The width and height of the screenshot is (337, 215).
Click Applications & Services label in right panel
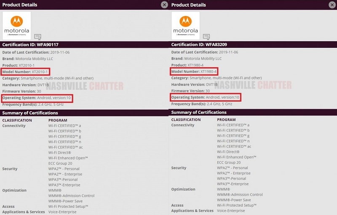tap(193, 211)
